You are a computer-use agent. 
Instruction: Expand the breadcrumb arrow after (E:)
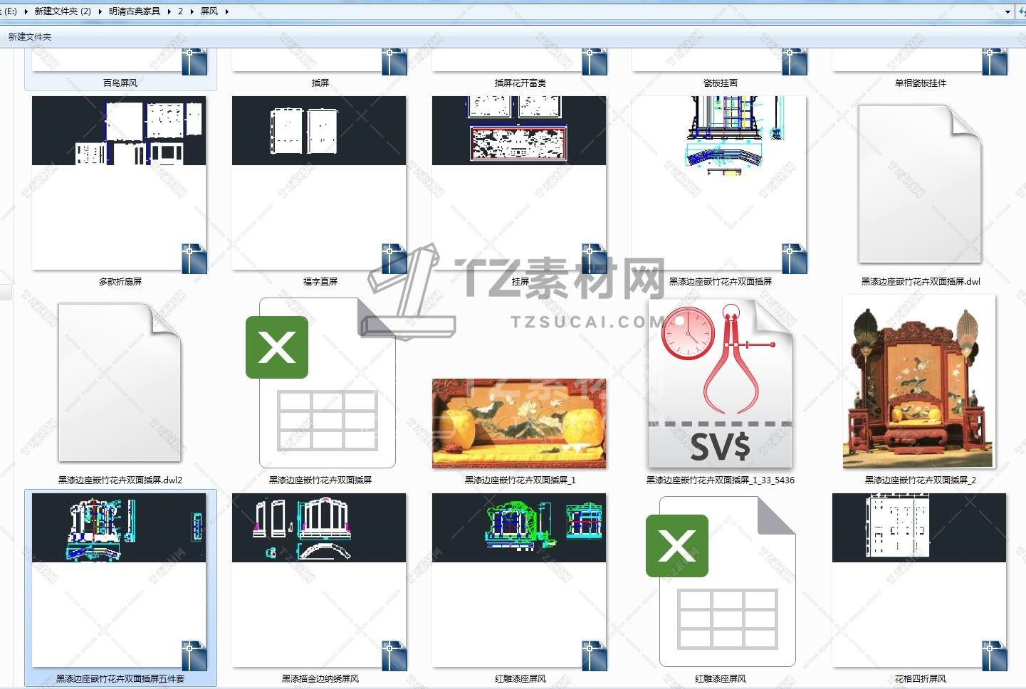26,11
